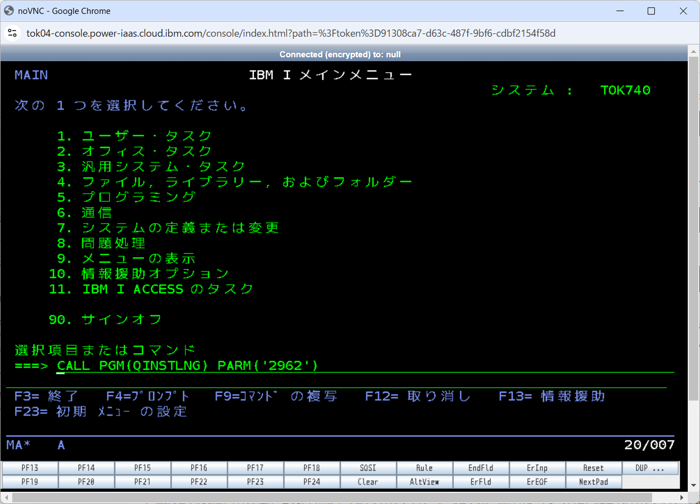Click the F13= 情報援助 function key label
This screenshot has width=700, height=504.
(x=552, y=396)
